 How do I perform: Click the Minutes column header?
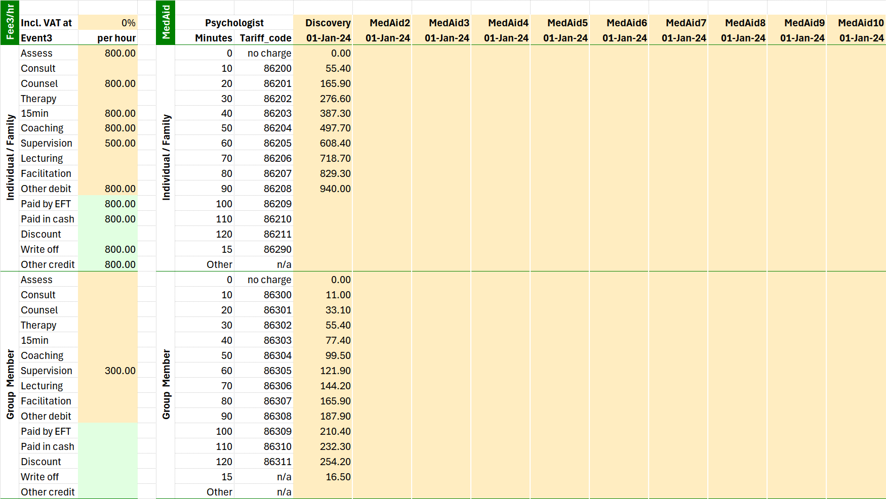[205, 38]
